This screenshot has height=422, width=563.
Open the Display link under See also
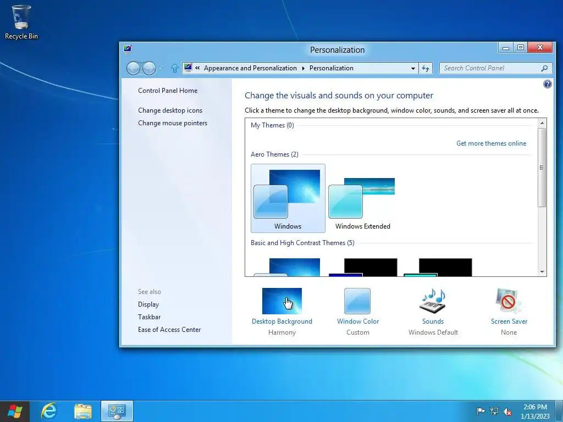(148, 304)
